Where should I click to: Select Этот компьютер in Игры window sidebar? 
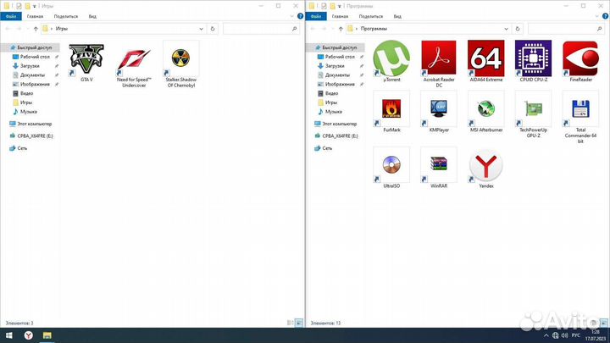click(x=34, y=124)
